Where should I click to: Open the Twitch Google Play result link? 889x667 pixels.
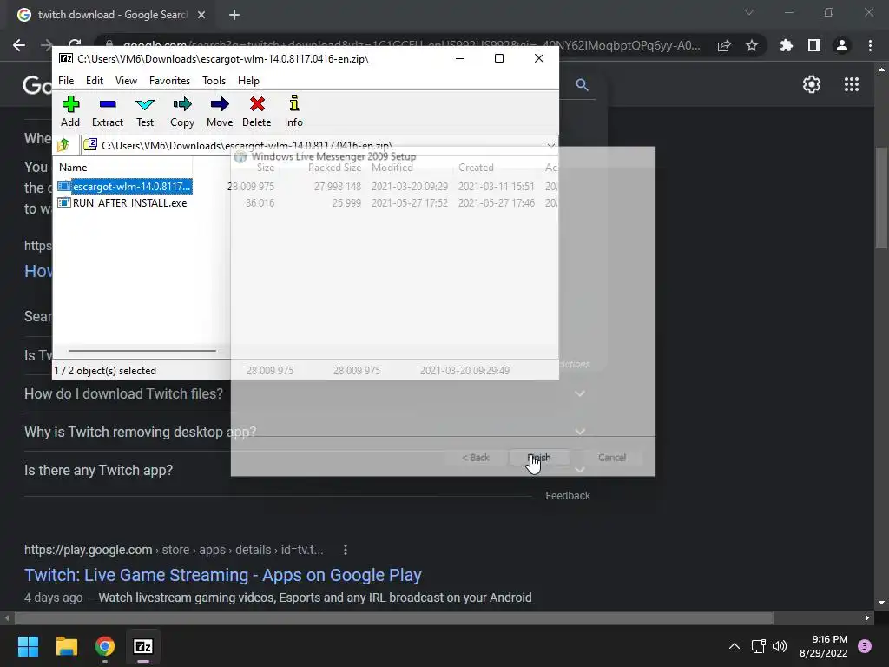point(223,575)
